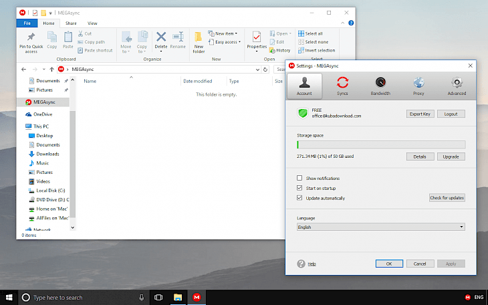
Task: Click Pin to Quick access in ribbon
Action: point(31,43)
